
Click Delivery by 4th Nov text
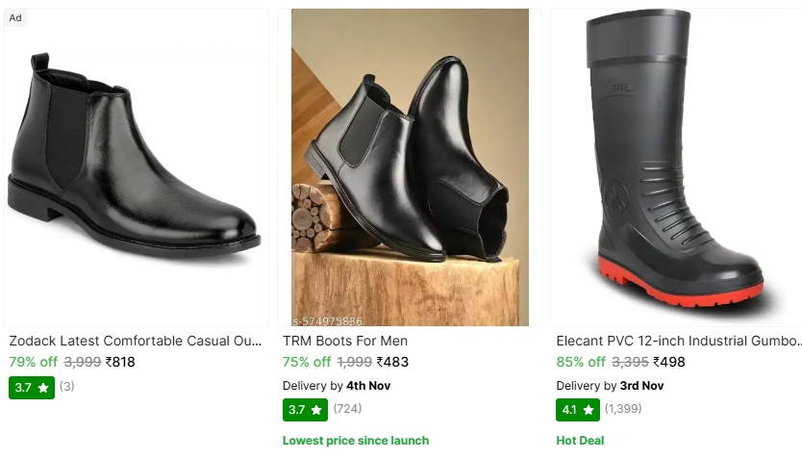click(x=337, y=386)
